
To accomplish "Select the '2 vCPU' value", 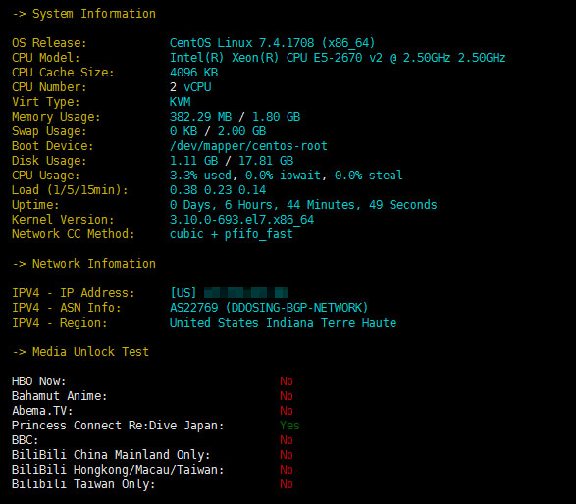I will pos(190,87).
